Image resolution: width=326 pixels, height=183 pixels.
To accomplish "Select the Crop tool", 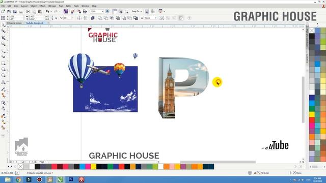I will (x=4, y=38).
